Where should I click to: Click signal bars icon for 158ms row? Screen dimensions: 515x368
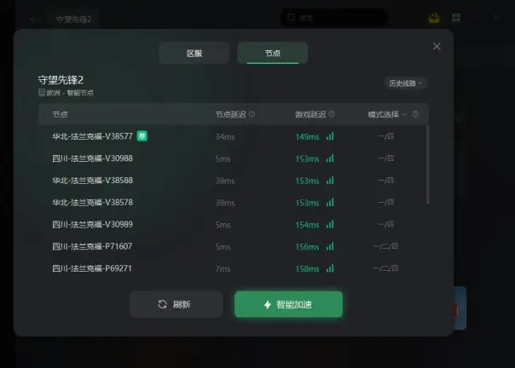tap(330, 268)
